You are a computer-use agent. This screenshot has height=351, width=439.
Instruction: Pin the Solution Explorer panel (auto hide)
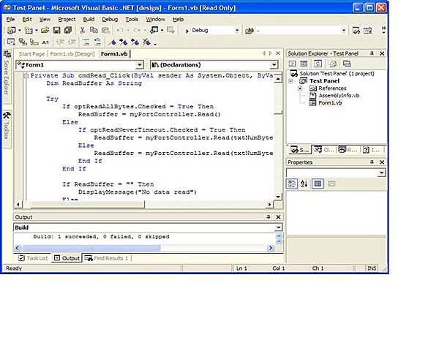[372, 53]
